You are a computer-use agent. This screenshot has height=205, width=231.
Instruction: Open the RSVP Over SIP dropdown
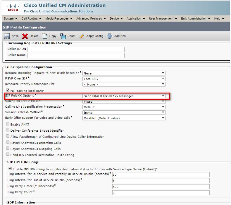124,78
